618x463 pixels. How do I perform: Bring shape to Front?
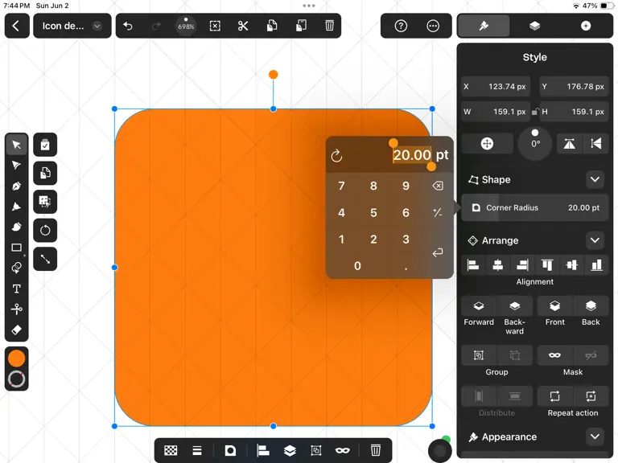554,312
